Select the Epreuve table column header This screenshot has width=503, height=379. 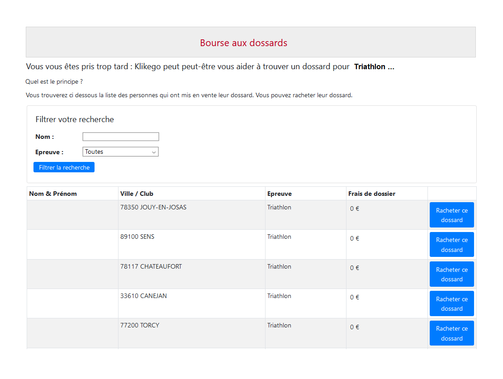pyautogui.click(x=279, y=194)
